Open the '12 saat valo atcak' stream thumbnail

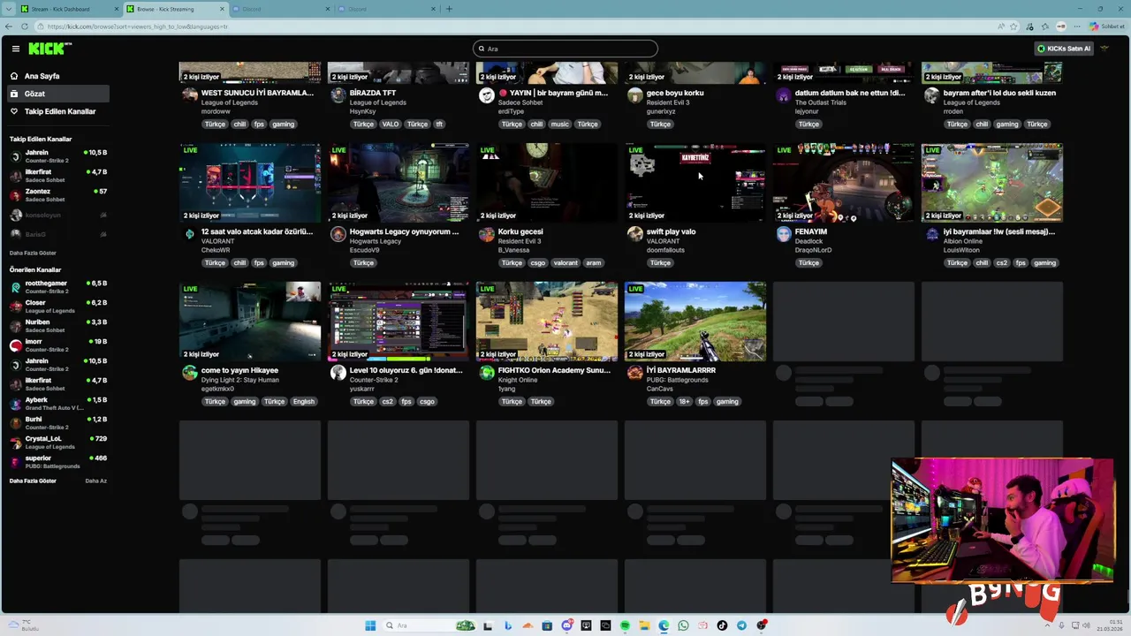point(250,183)
